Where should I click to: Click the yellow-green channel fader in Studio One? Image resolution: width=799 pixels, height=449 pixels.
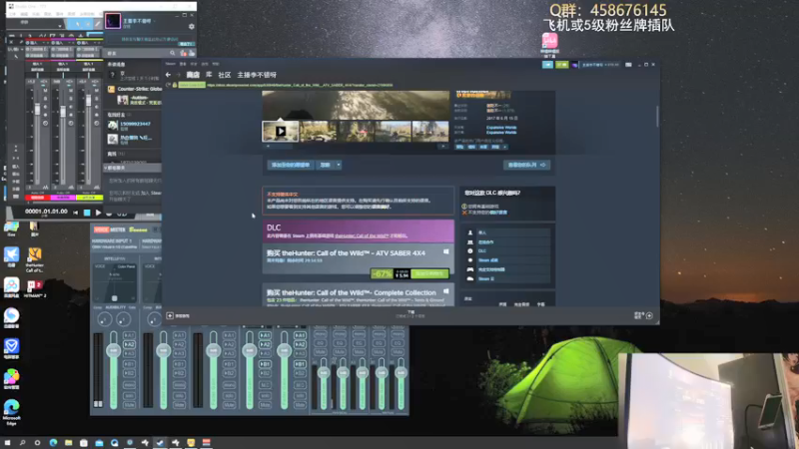(x=88, y=102)
